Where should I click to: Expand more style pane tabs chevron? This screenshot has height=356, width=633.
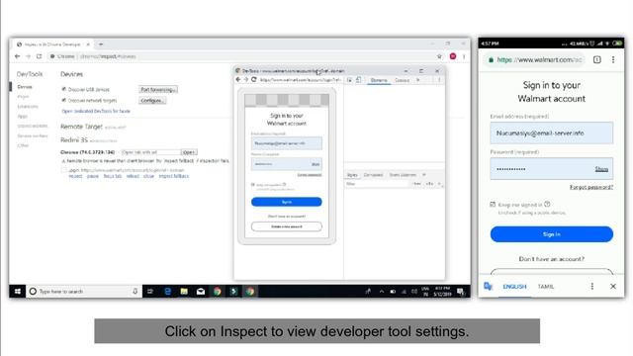(x=424, y=175)
